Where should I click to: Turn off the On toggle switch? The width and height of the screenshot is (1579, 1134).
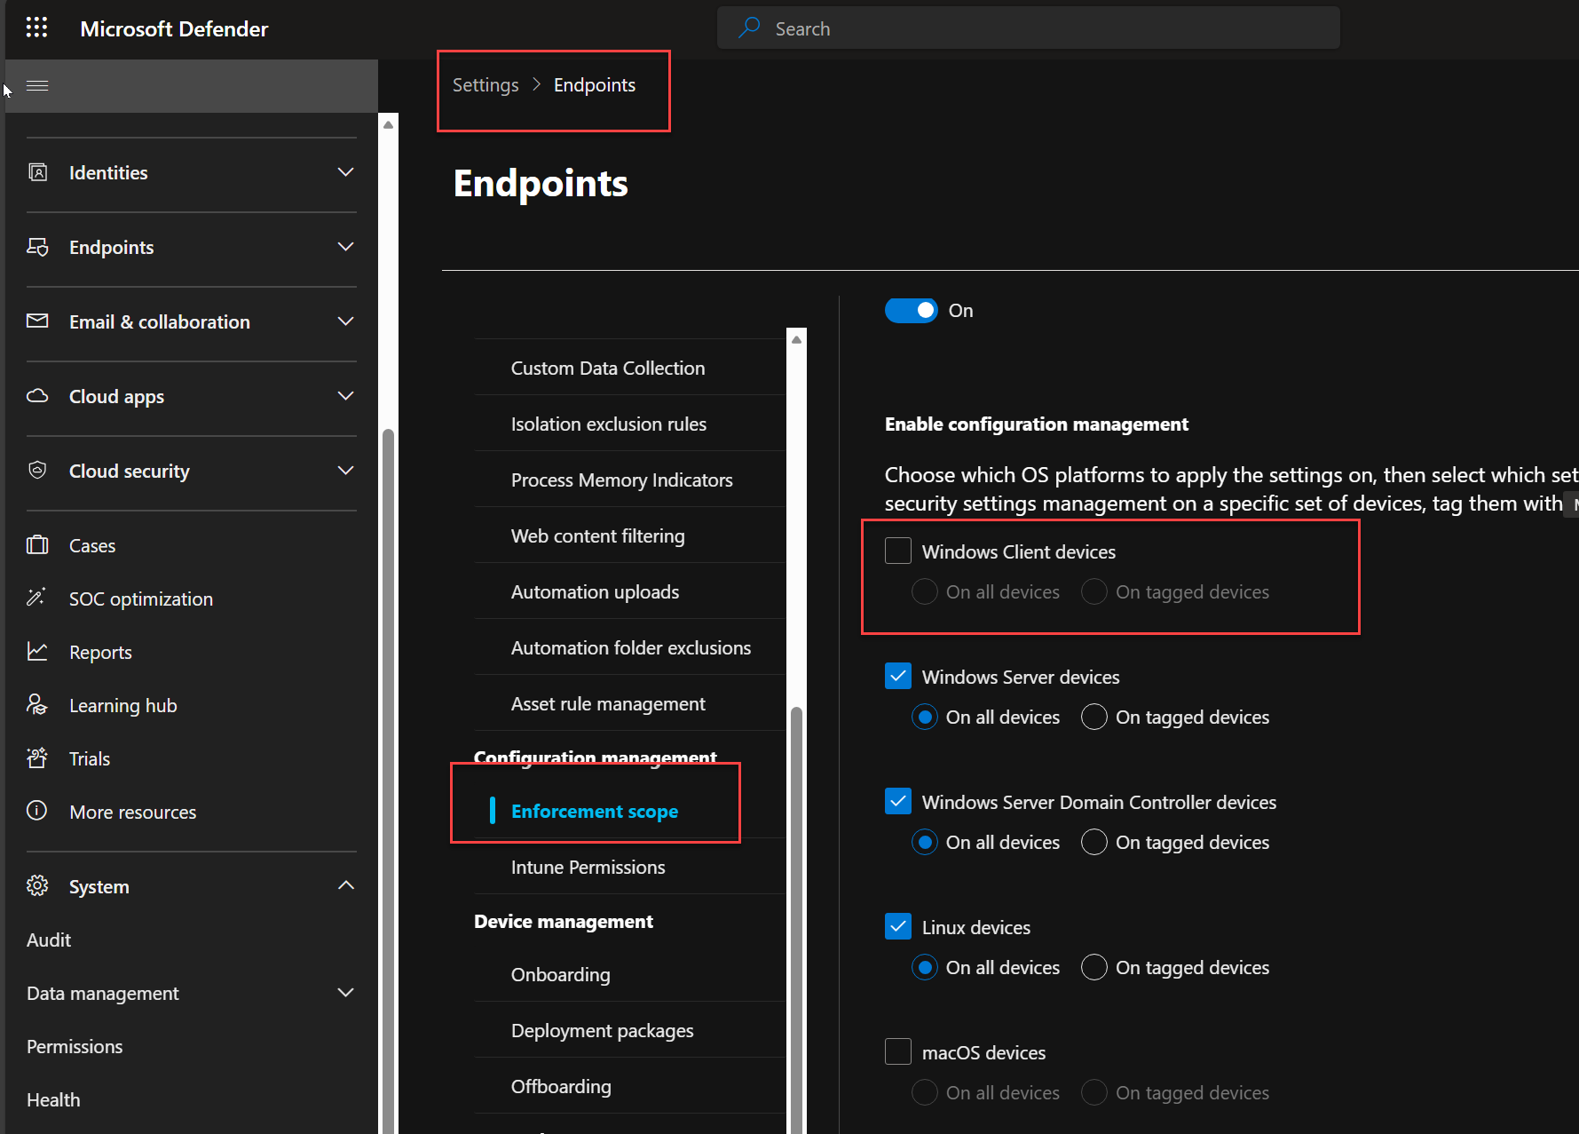[911, 311]
